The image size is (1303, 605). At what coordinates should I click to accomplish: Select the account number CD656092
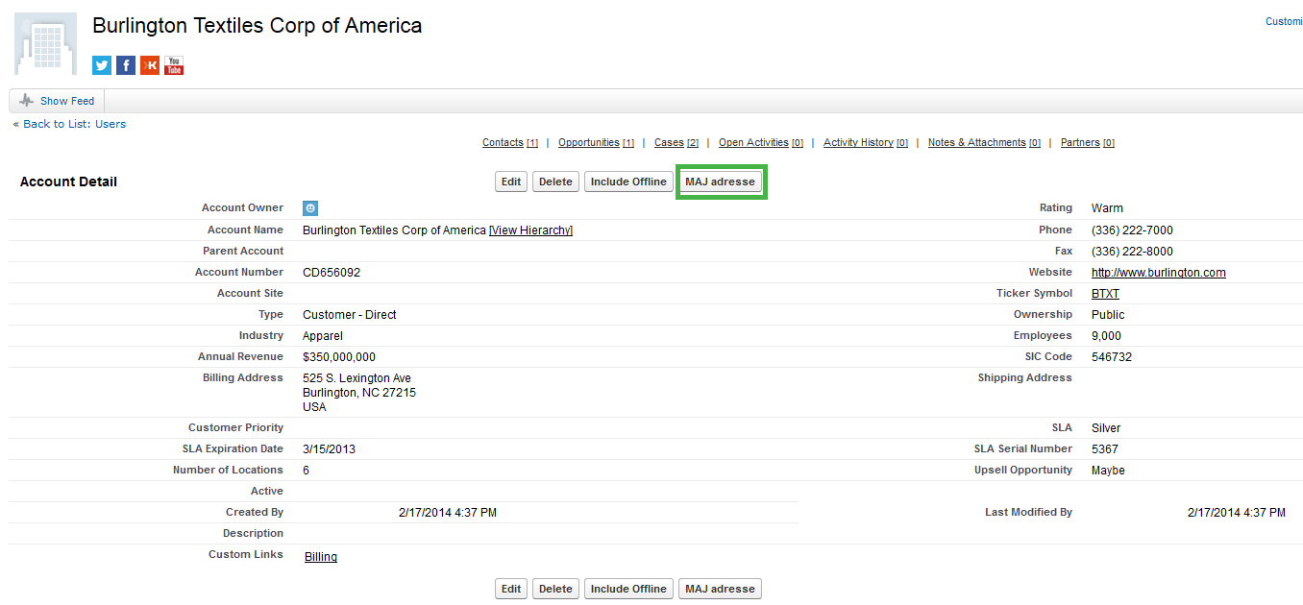332,273
